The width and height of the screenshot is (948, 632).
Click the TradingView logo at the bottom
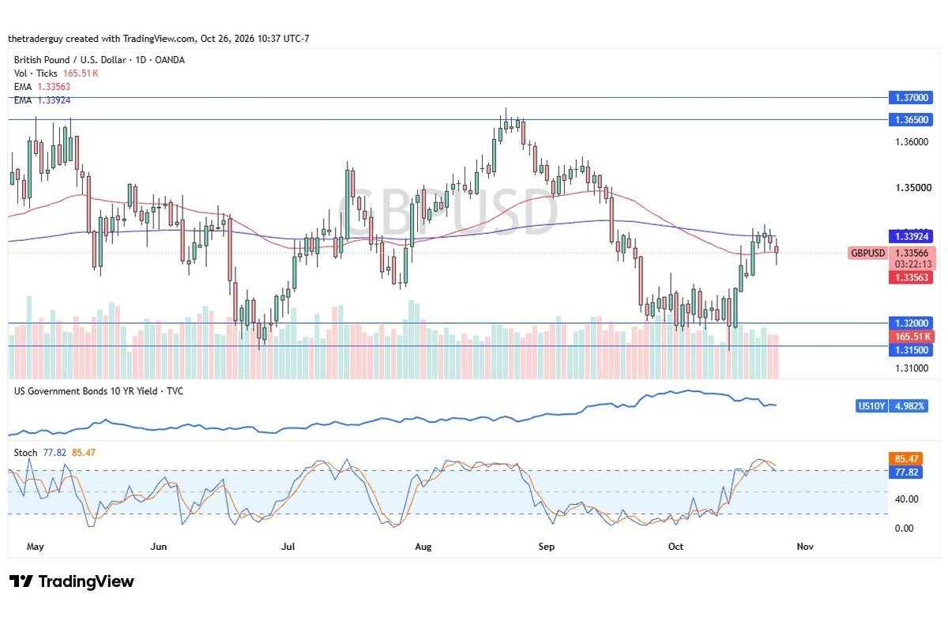click(x=72, y=581)
